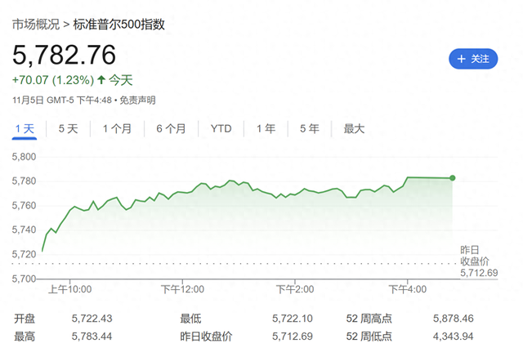Select the 1天 time range tab
The image size is (523, 357).
[x=25, y=129]
